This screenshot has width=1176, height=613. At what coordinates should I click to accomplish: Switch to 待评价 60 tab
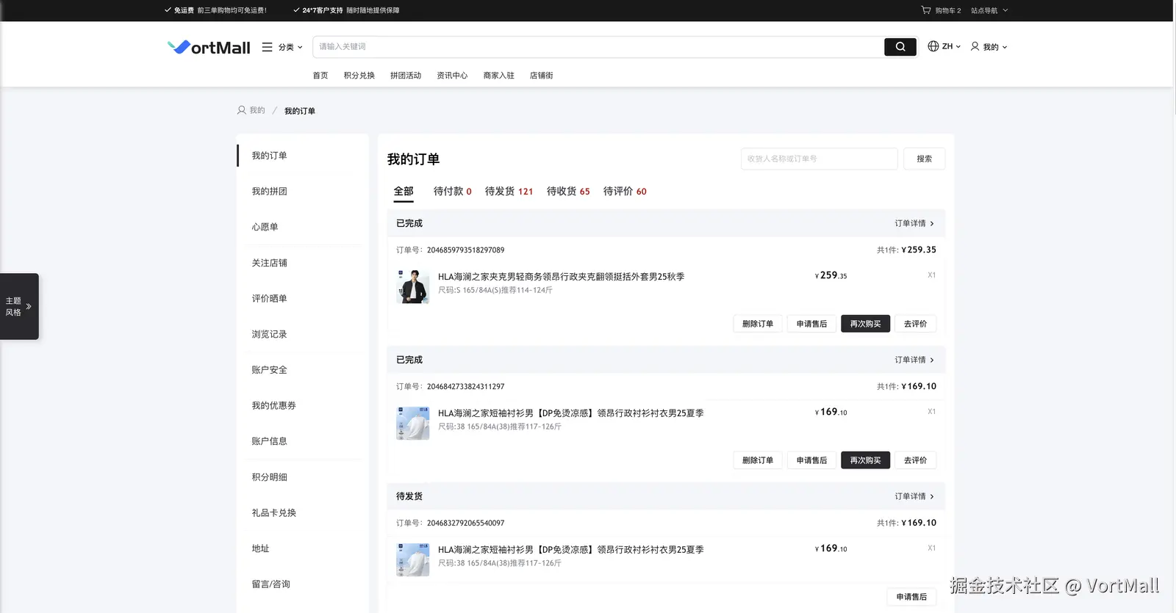pyautogui.click(x=625, y=192)
